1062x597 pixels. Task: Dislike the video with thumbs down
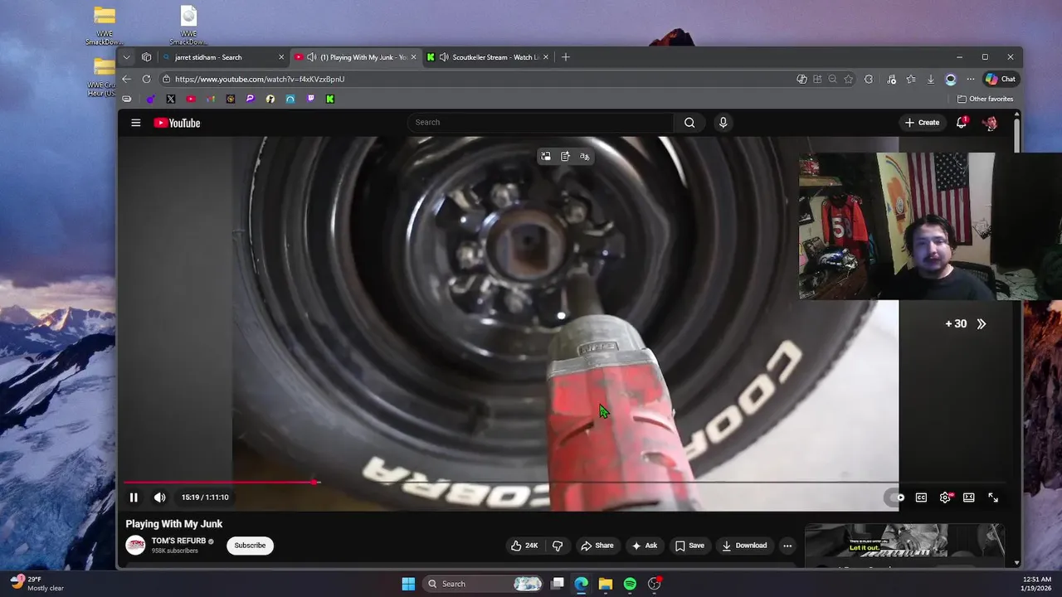pyautogui.click(x=558, y=545)
